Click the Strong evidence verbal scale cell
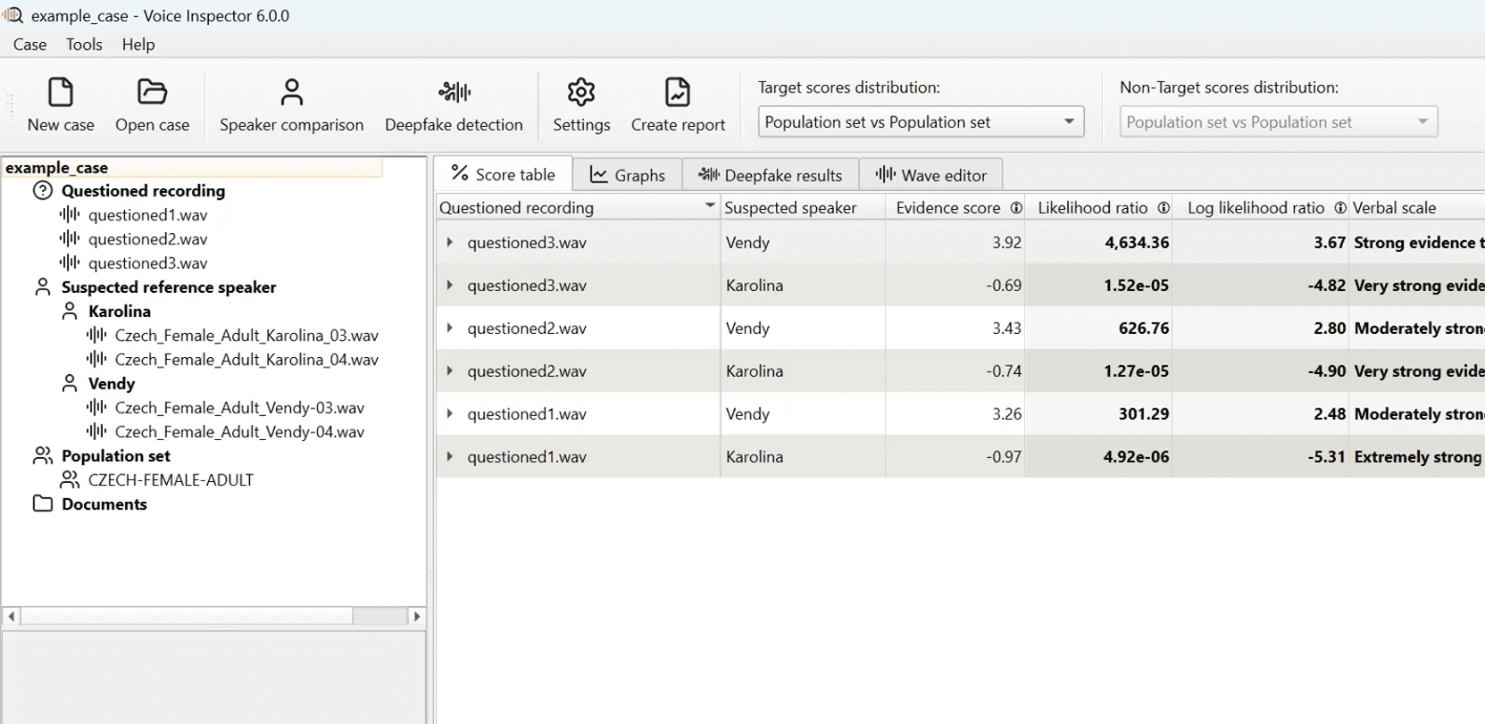Image resolution: width=1485 pixels, height=724 pixels. click(1417, 242)
